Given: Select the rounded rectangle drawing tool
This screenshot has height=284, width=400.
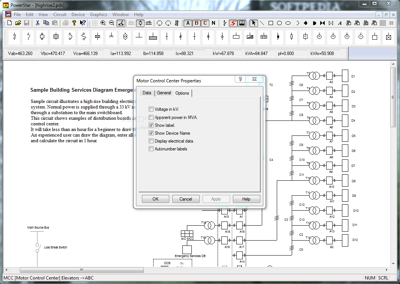Looking at the screenshot, I should point(279,23).
